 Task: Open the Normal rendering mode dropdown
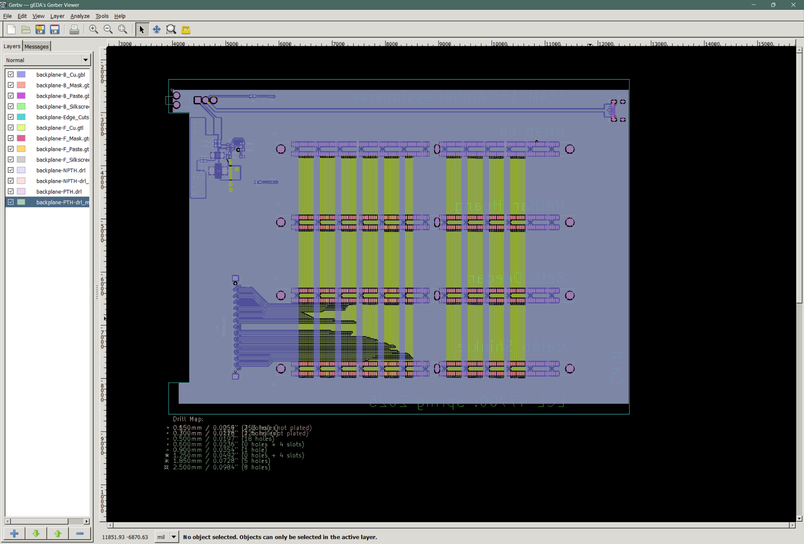point(85,60)
